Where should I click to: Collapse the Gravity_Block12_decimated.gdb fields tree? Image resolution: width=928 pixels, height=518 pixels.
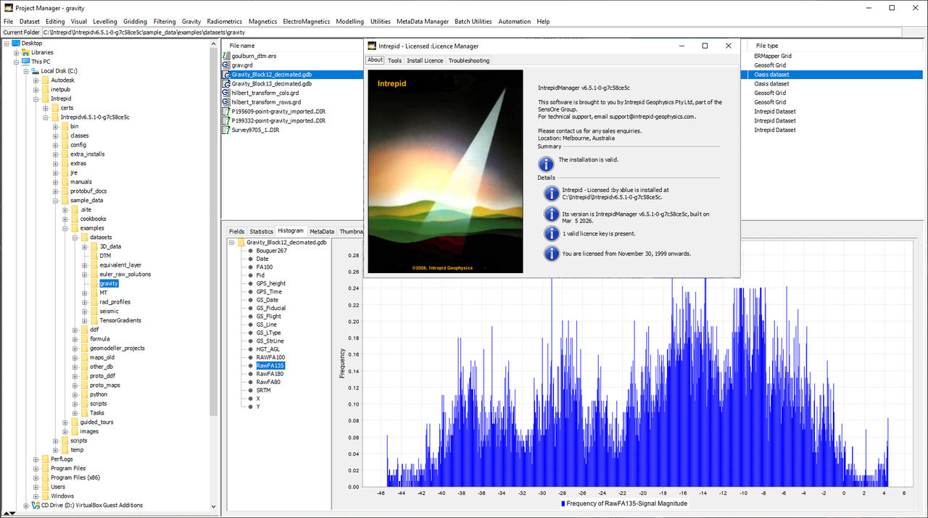pos(232,243)
